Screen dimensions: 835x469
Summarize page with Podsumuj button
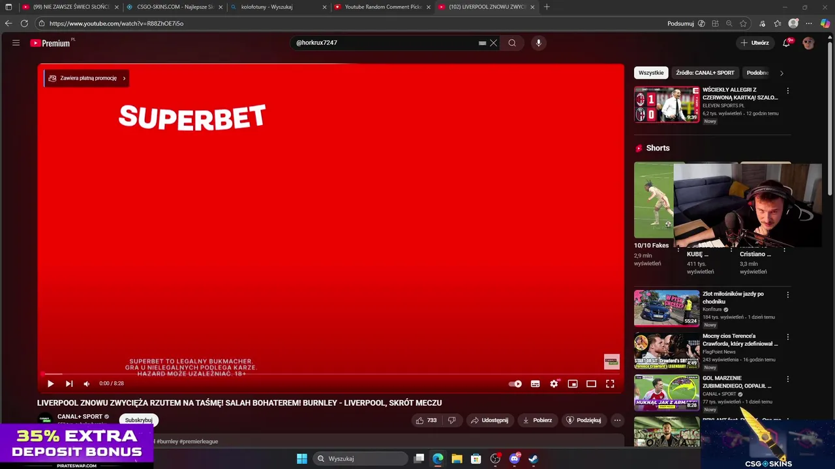(x=686, y=23)
